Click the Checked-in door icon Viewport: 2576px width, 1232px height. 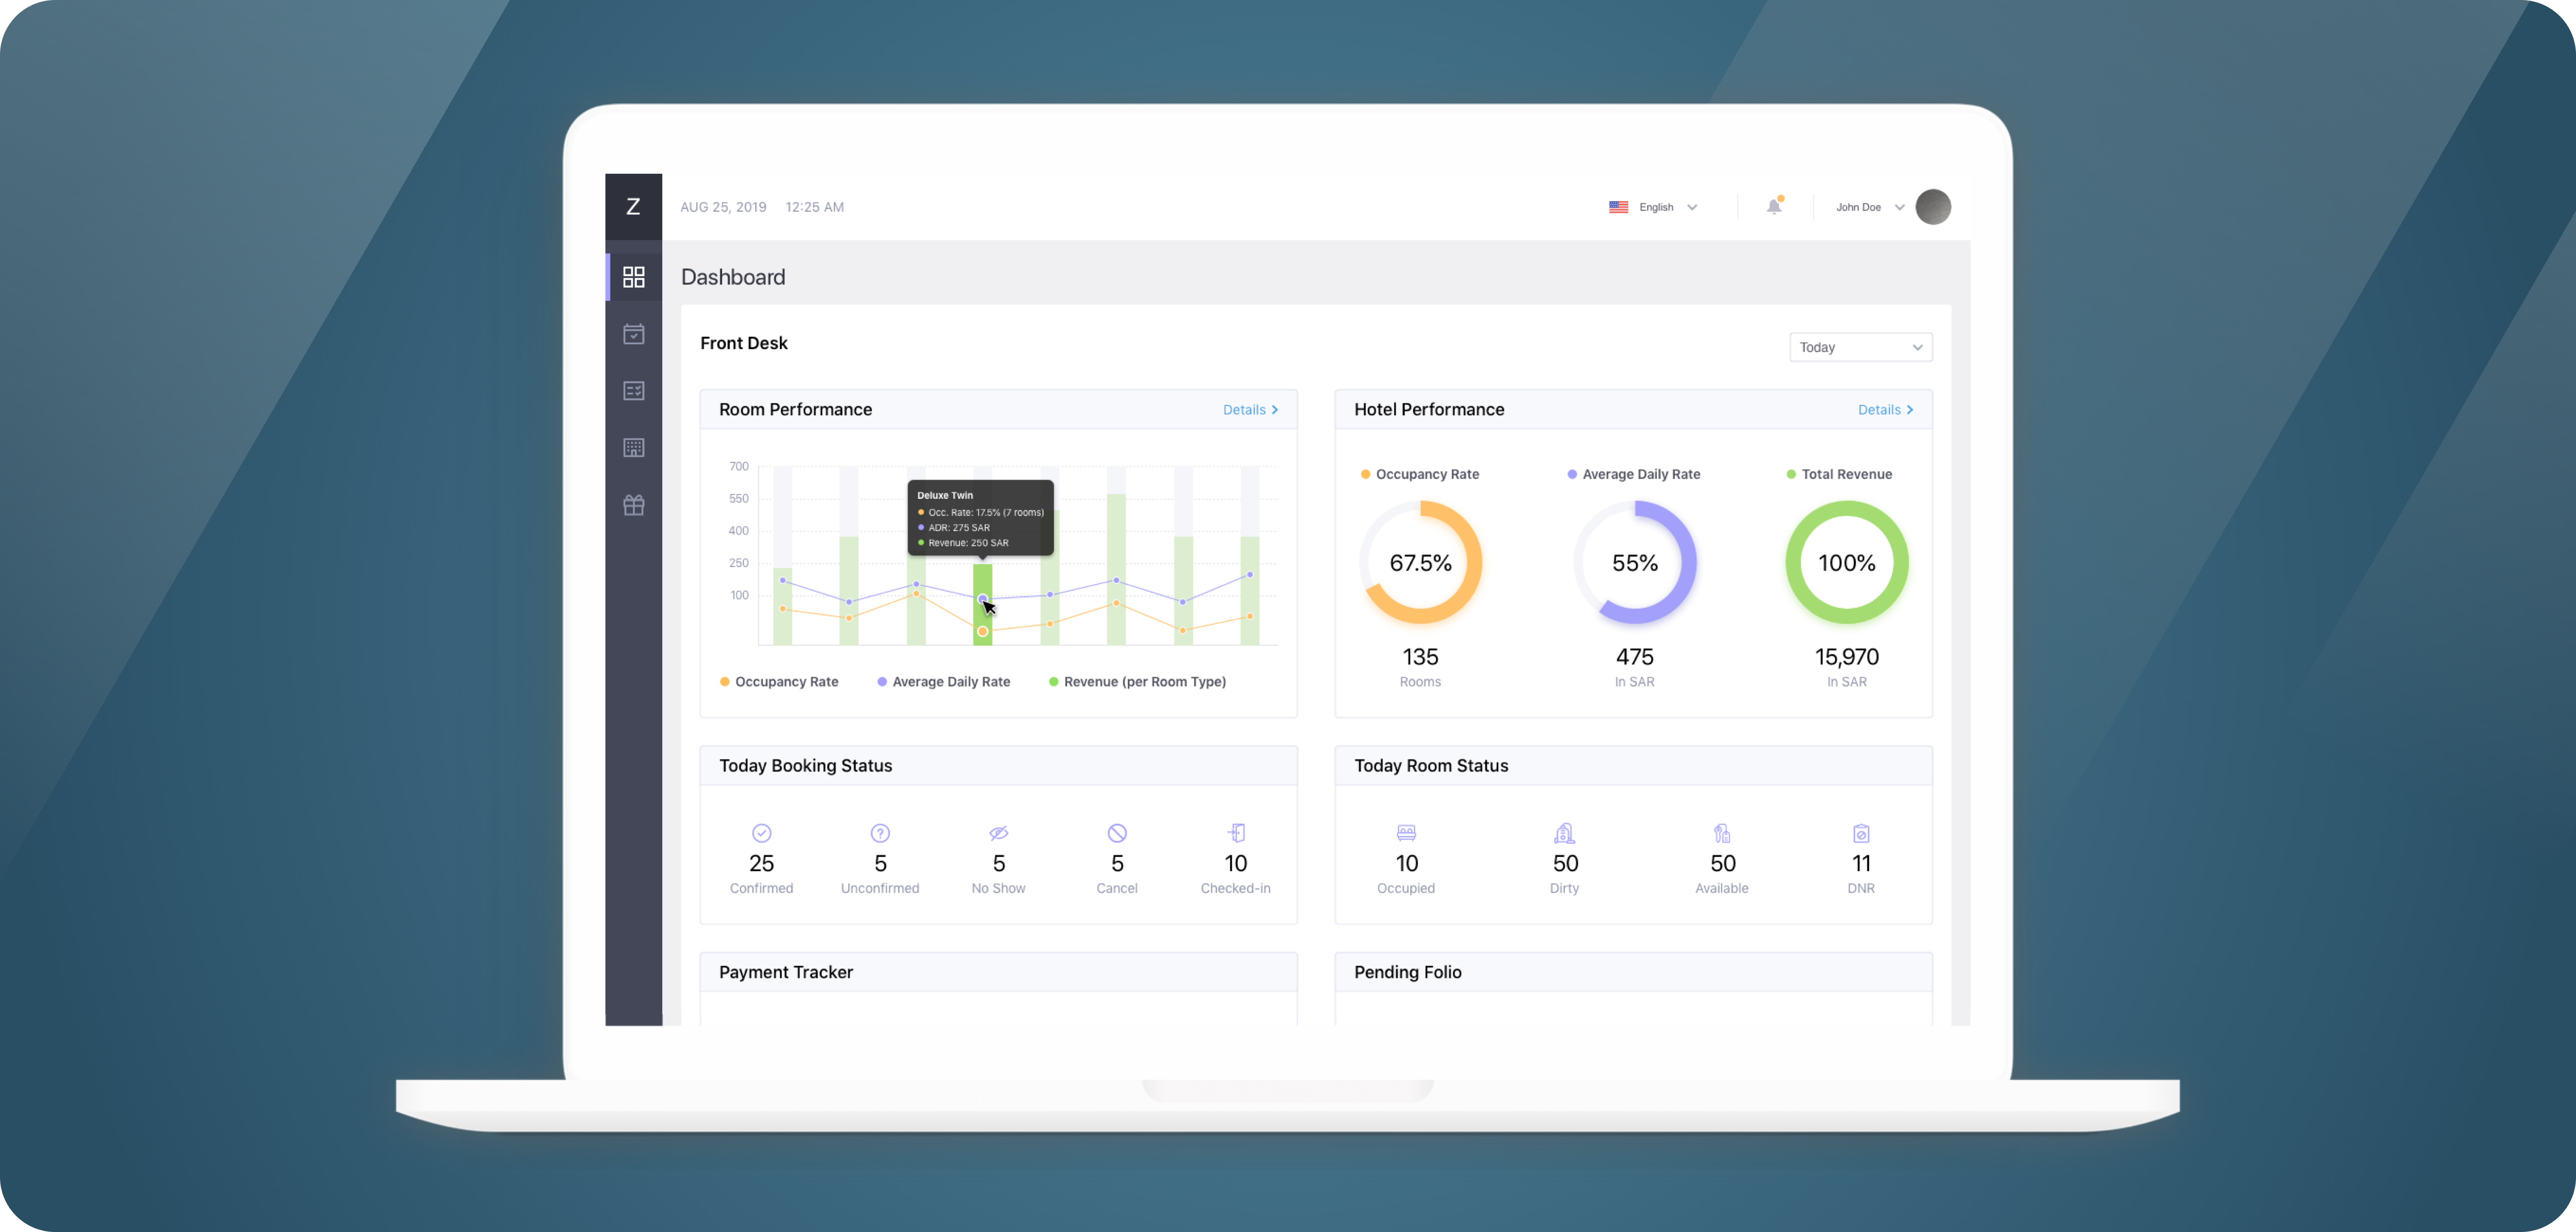pyautogui.click(x=1236, y=832)
